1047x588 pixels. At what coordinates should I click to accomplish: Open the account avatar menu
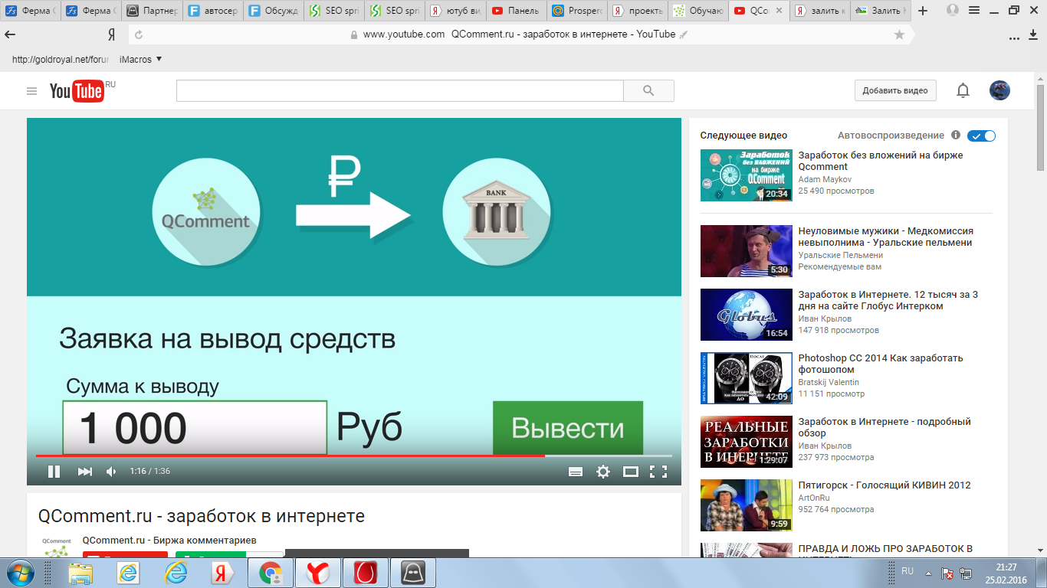click(999, 90)
